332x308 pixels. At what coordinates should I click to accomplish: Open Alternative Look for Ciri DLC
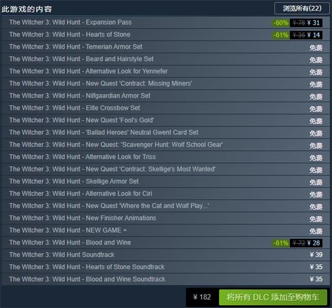pos(165,194)
